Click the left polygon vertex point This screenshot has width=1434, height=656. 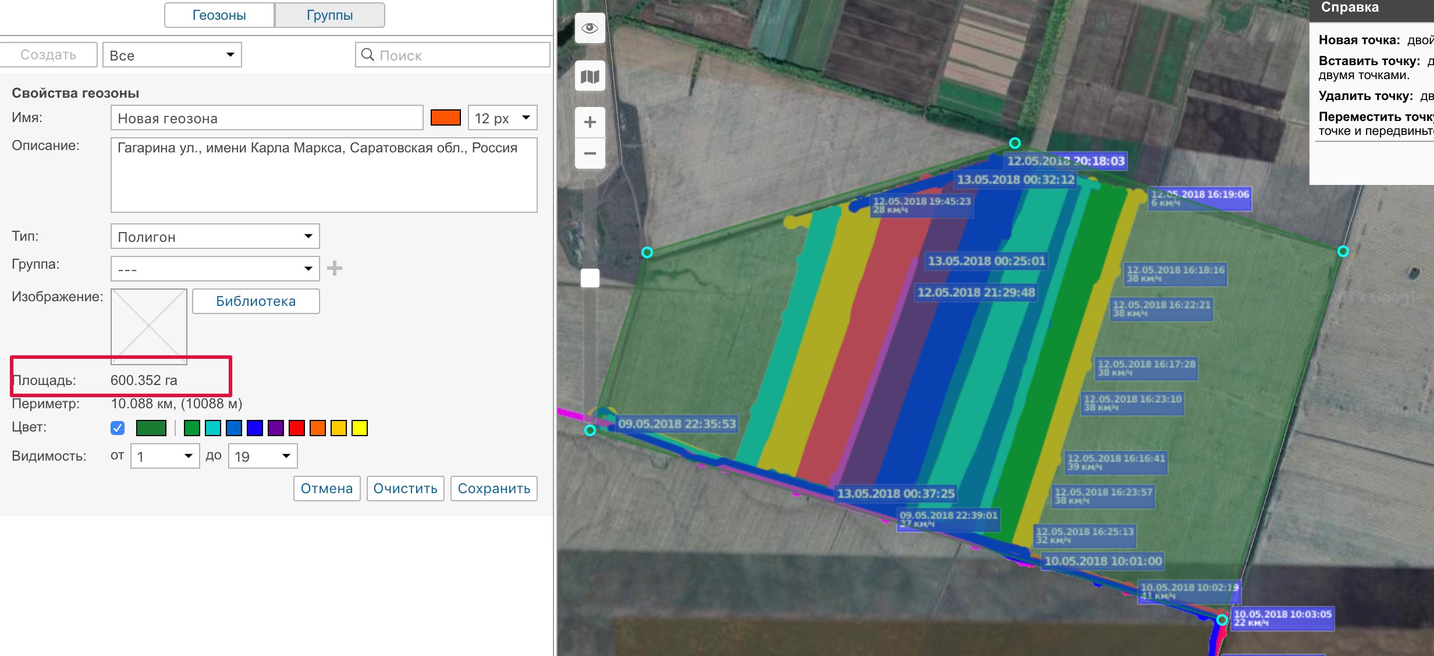click(647, 252)
